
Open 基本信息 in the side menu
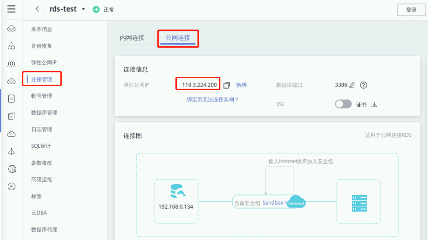41,29
